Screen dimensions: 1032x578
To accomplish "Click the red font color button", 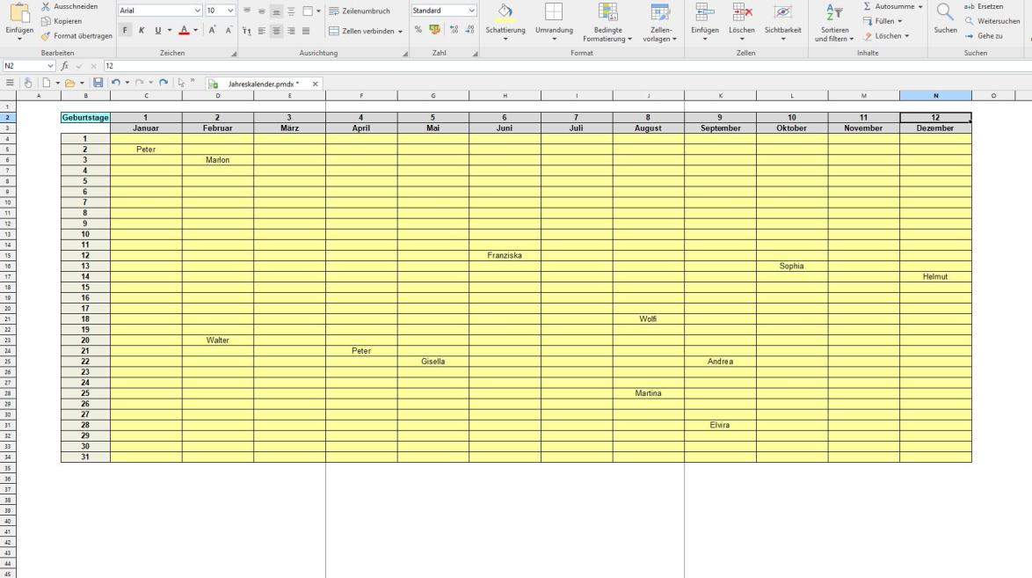I will pyautogui.click(x=184, y=30).
